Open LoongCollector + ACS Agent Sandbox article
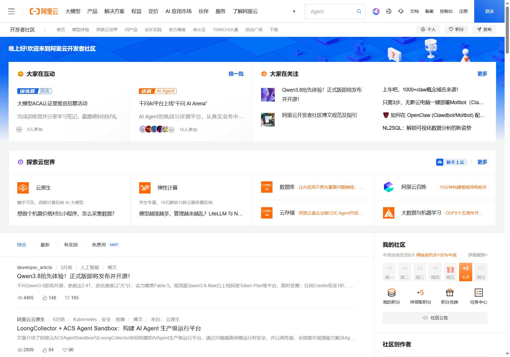Image resolution: width=510 pixels, height=357 pixels. pos(109,328)
